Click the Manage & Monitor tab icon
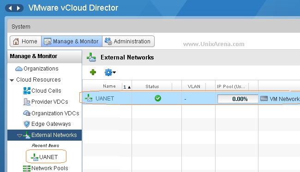The image size is (300, 172). (48, 42)
